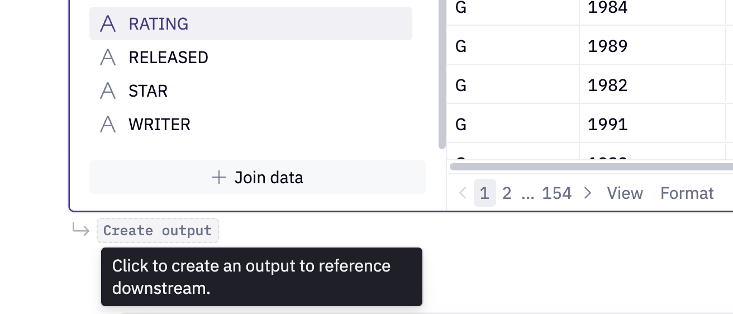
Task: Click the text-type icon beside RELEASED
Action: [x=108, y=58]
